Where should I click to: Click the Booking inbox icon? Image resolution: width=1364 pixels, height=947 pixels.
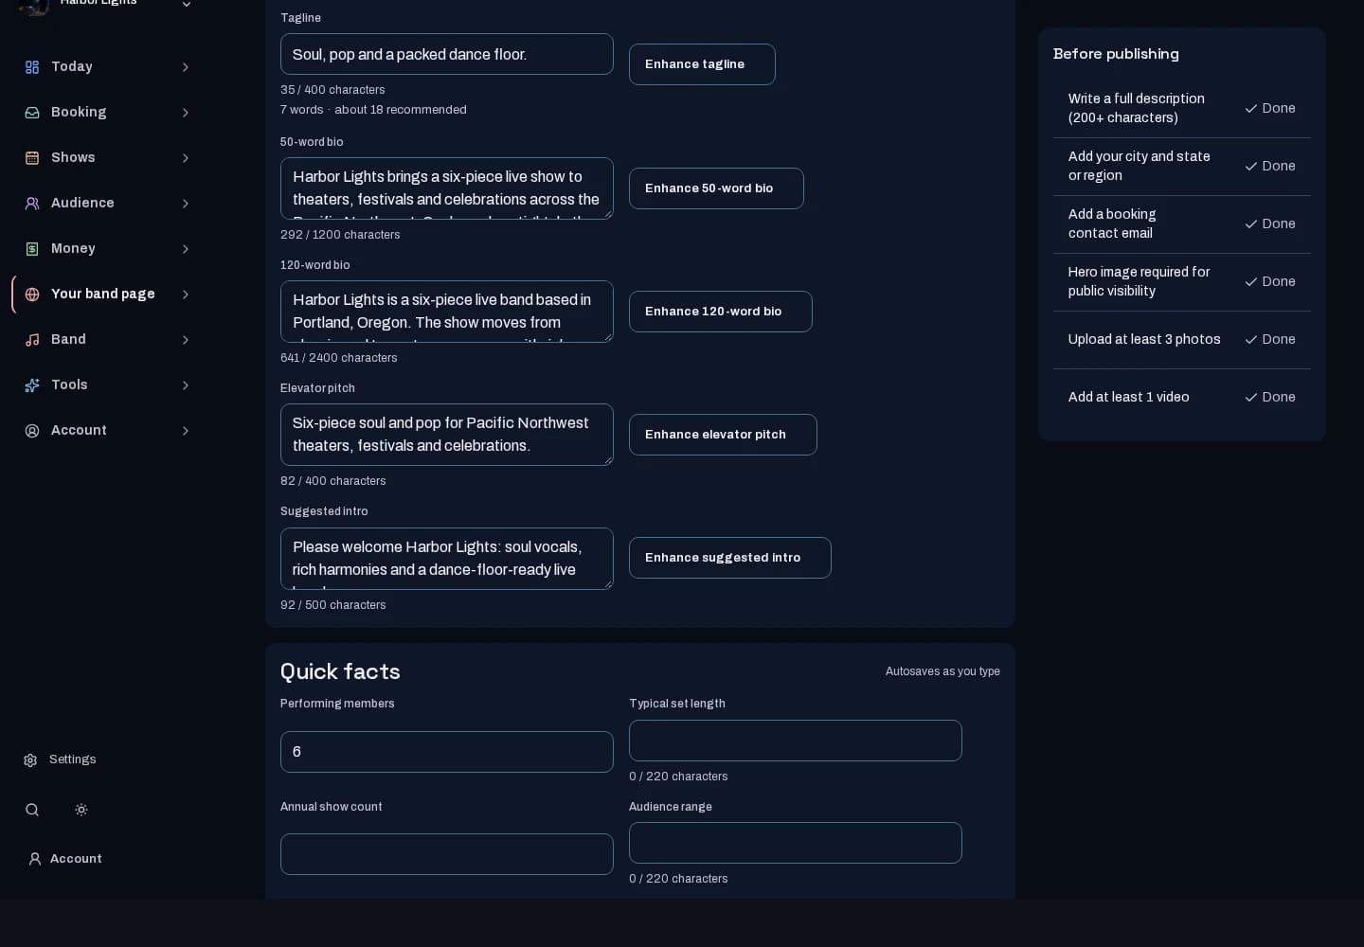pos(32,113)
